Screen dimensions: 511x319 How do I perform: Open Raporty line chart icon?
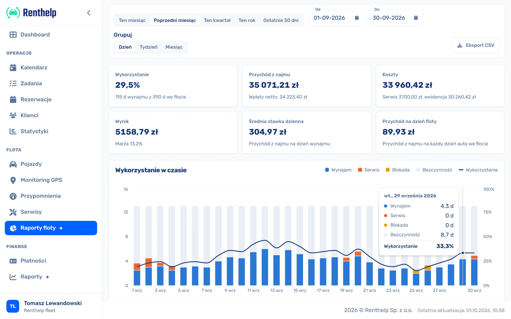[13, 277]
